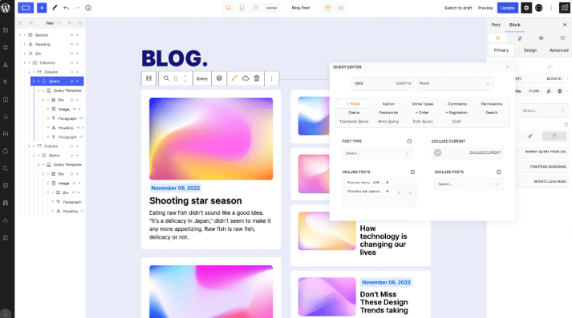Collapse the selected Query tree item
572x318 pixels.
tap(39, 81)
